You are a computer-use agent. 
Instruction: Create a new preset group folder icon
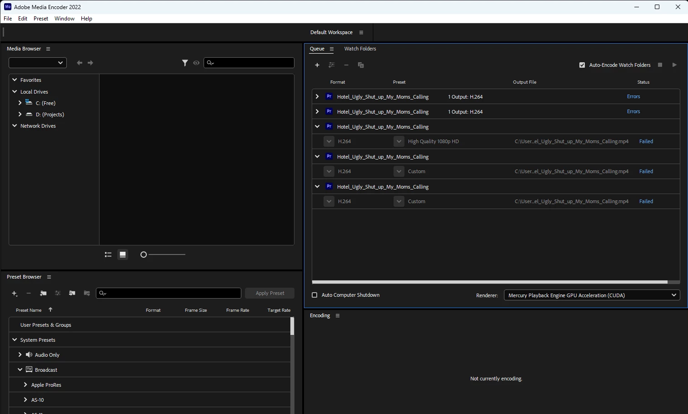click(43, 294)
